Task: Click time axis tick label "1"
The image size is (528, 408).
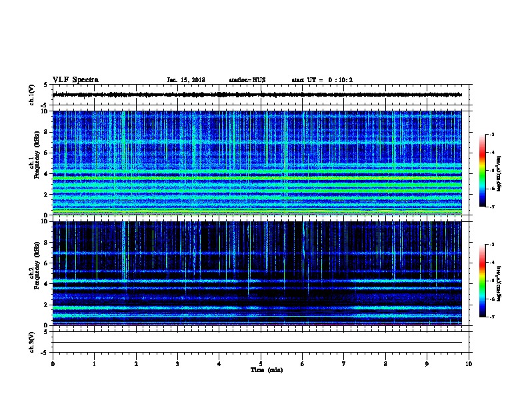Action: pos(94,364)
